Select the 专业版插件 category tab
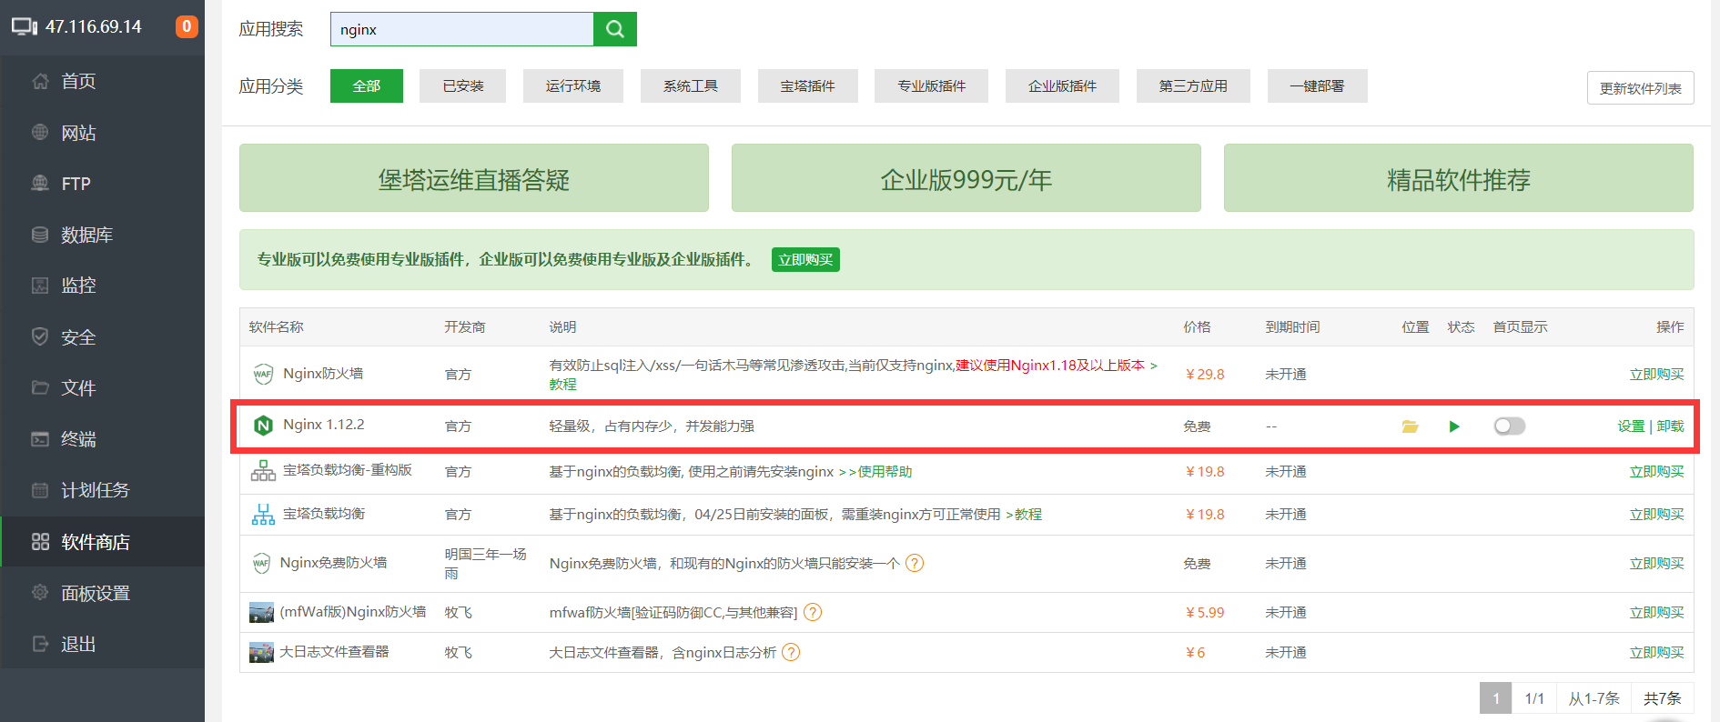Viewport: 1720px width, 722px height. (932, 85)
